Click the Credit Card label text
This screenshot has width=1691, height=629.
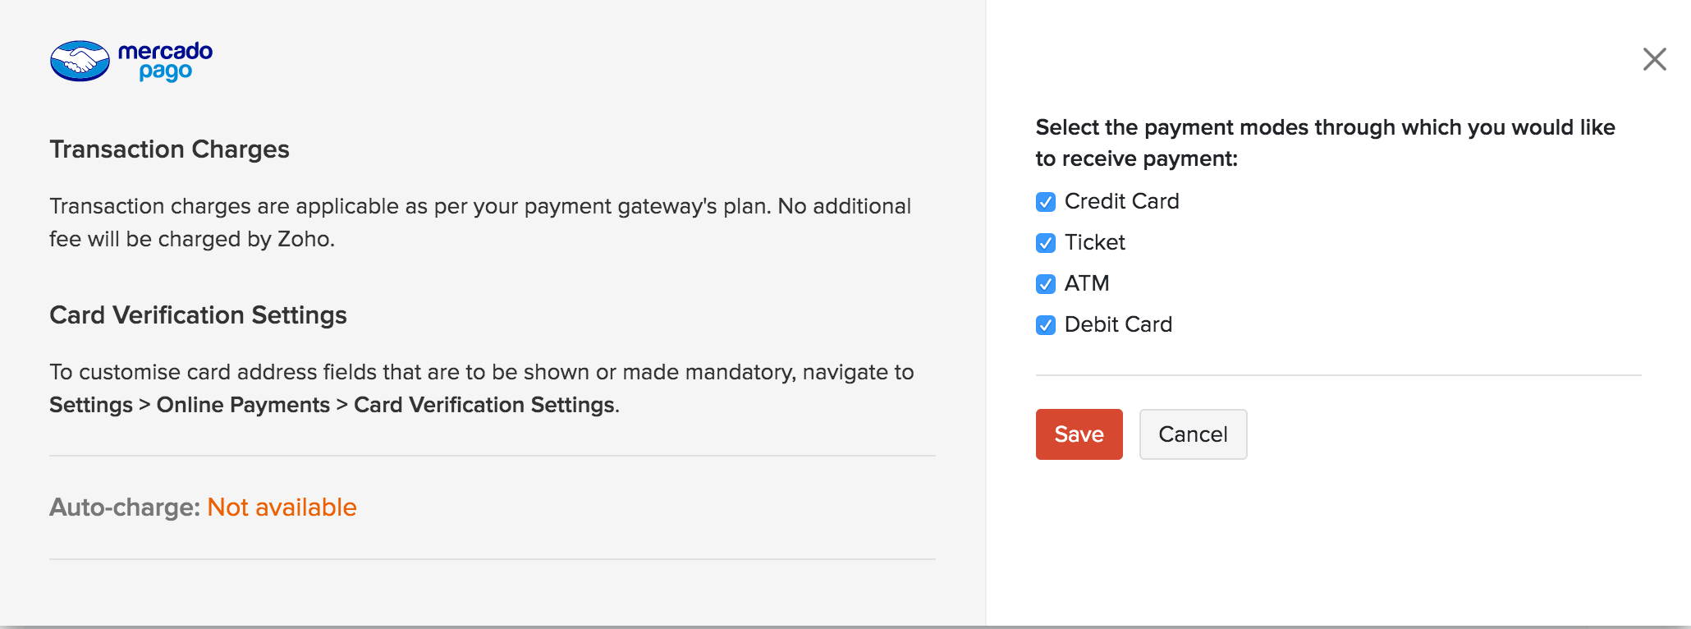(x=1121, y=201)
